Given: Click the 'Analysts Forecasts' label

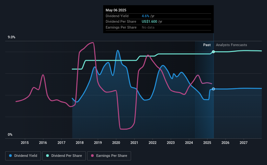Looking at the screenshot, I should pyautogui.click(x=232, y=45).
